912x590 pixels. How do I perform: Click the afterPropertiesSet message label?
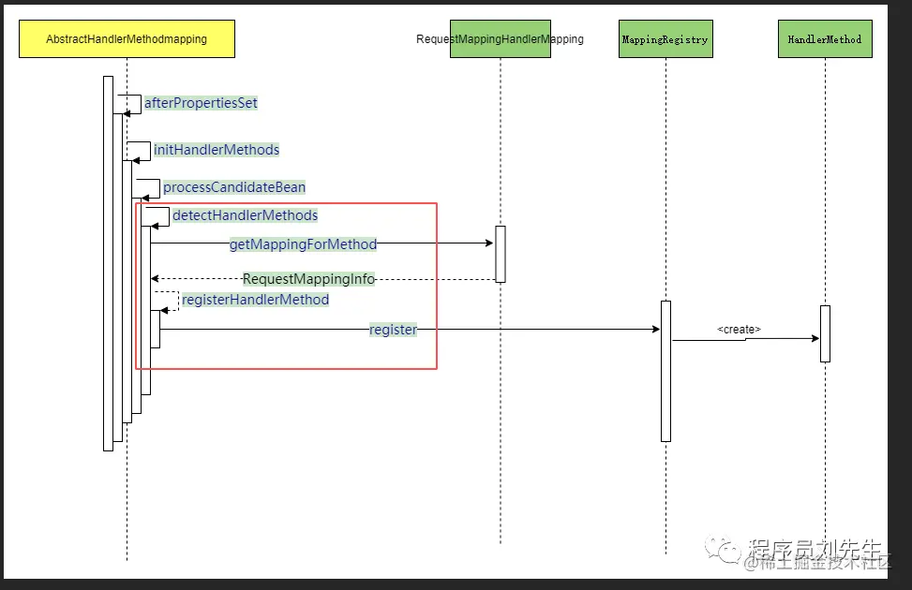pyautogui.click(x=201, y=103)
